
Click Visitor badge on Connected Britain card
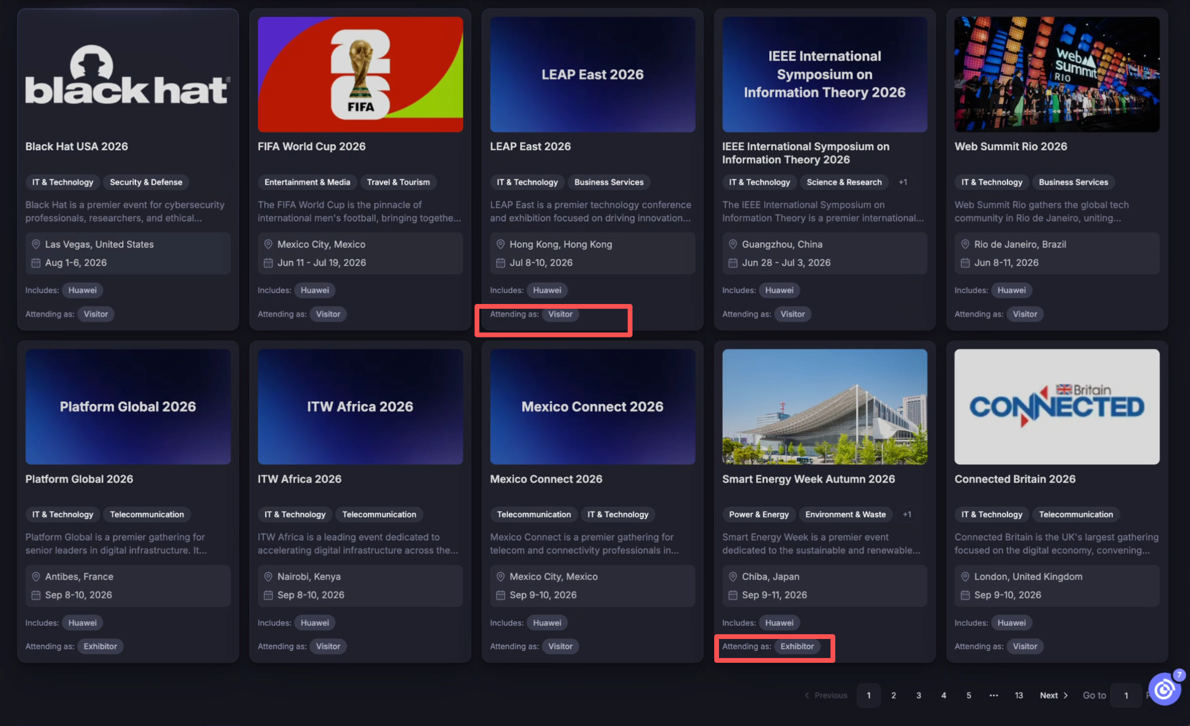pyautogui.click(x=1025, y=646)
